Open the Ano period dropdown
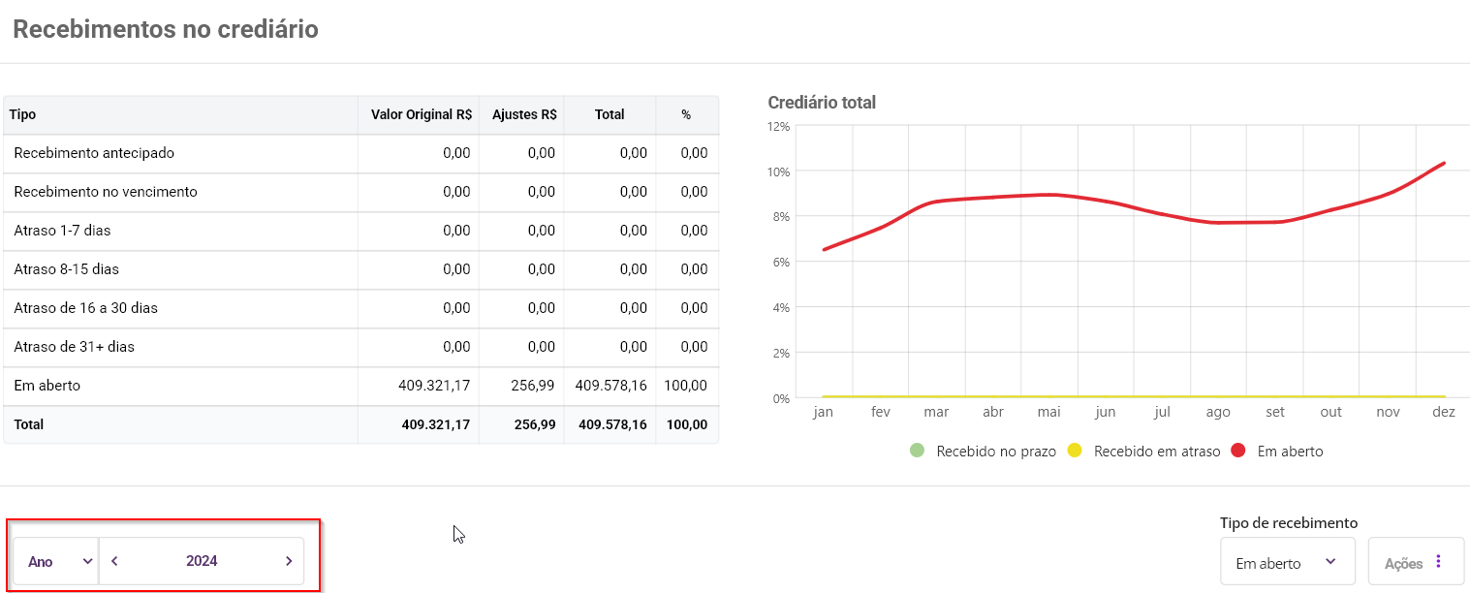The image size is (1470, 593). pyautogui.click(x=56, y=561)
